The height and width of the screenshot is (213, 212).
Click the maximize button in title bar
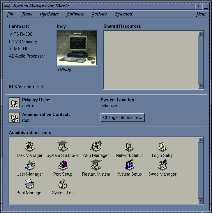(206, 6)
